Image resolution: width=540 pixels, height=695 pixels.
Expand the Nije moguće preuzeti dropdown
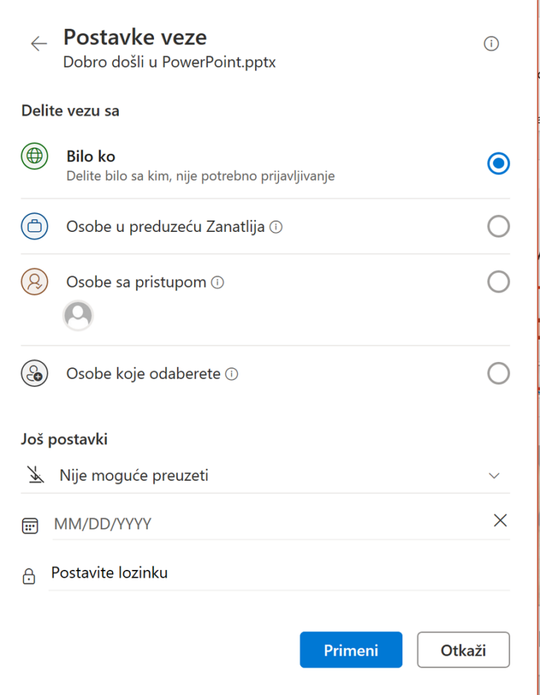pos(265,476)
